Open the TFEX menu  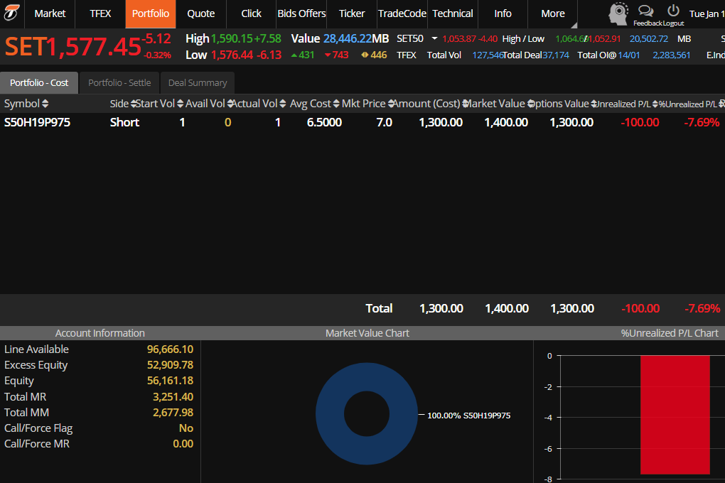(100, 13)
